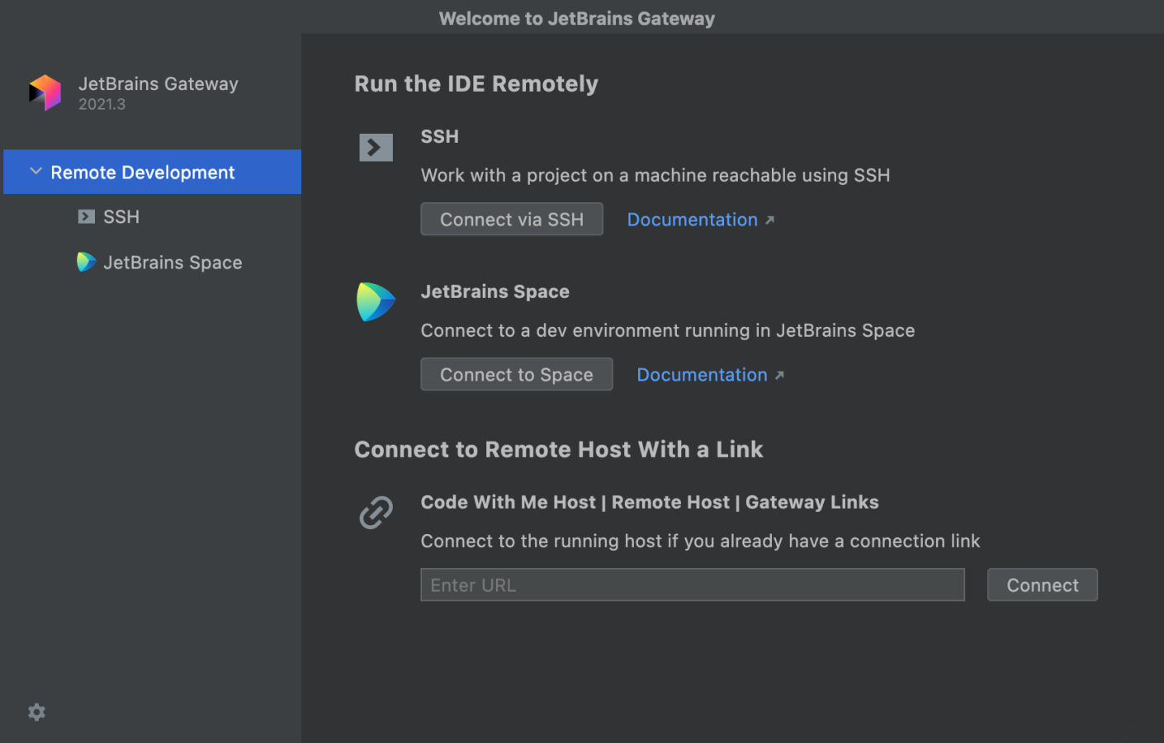Open the settings gear at bottom left
Screen dimensions: 1164x743
(x=36, y=712)
